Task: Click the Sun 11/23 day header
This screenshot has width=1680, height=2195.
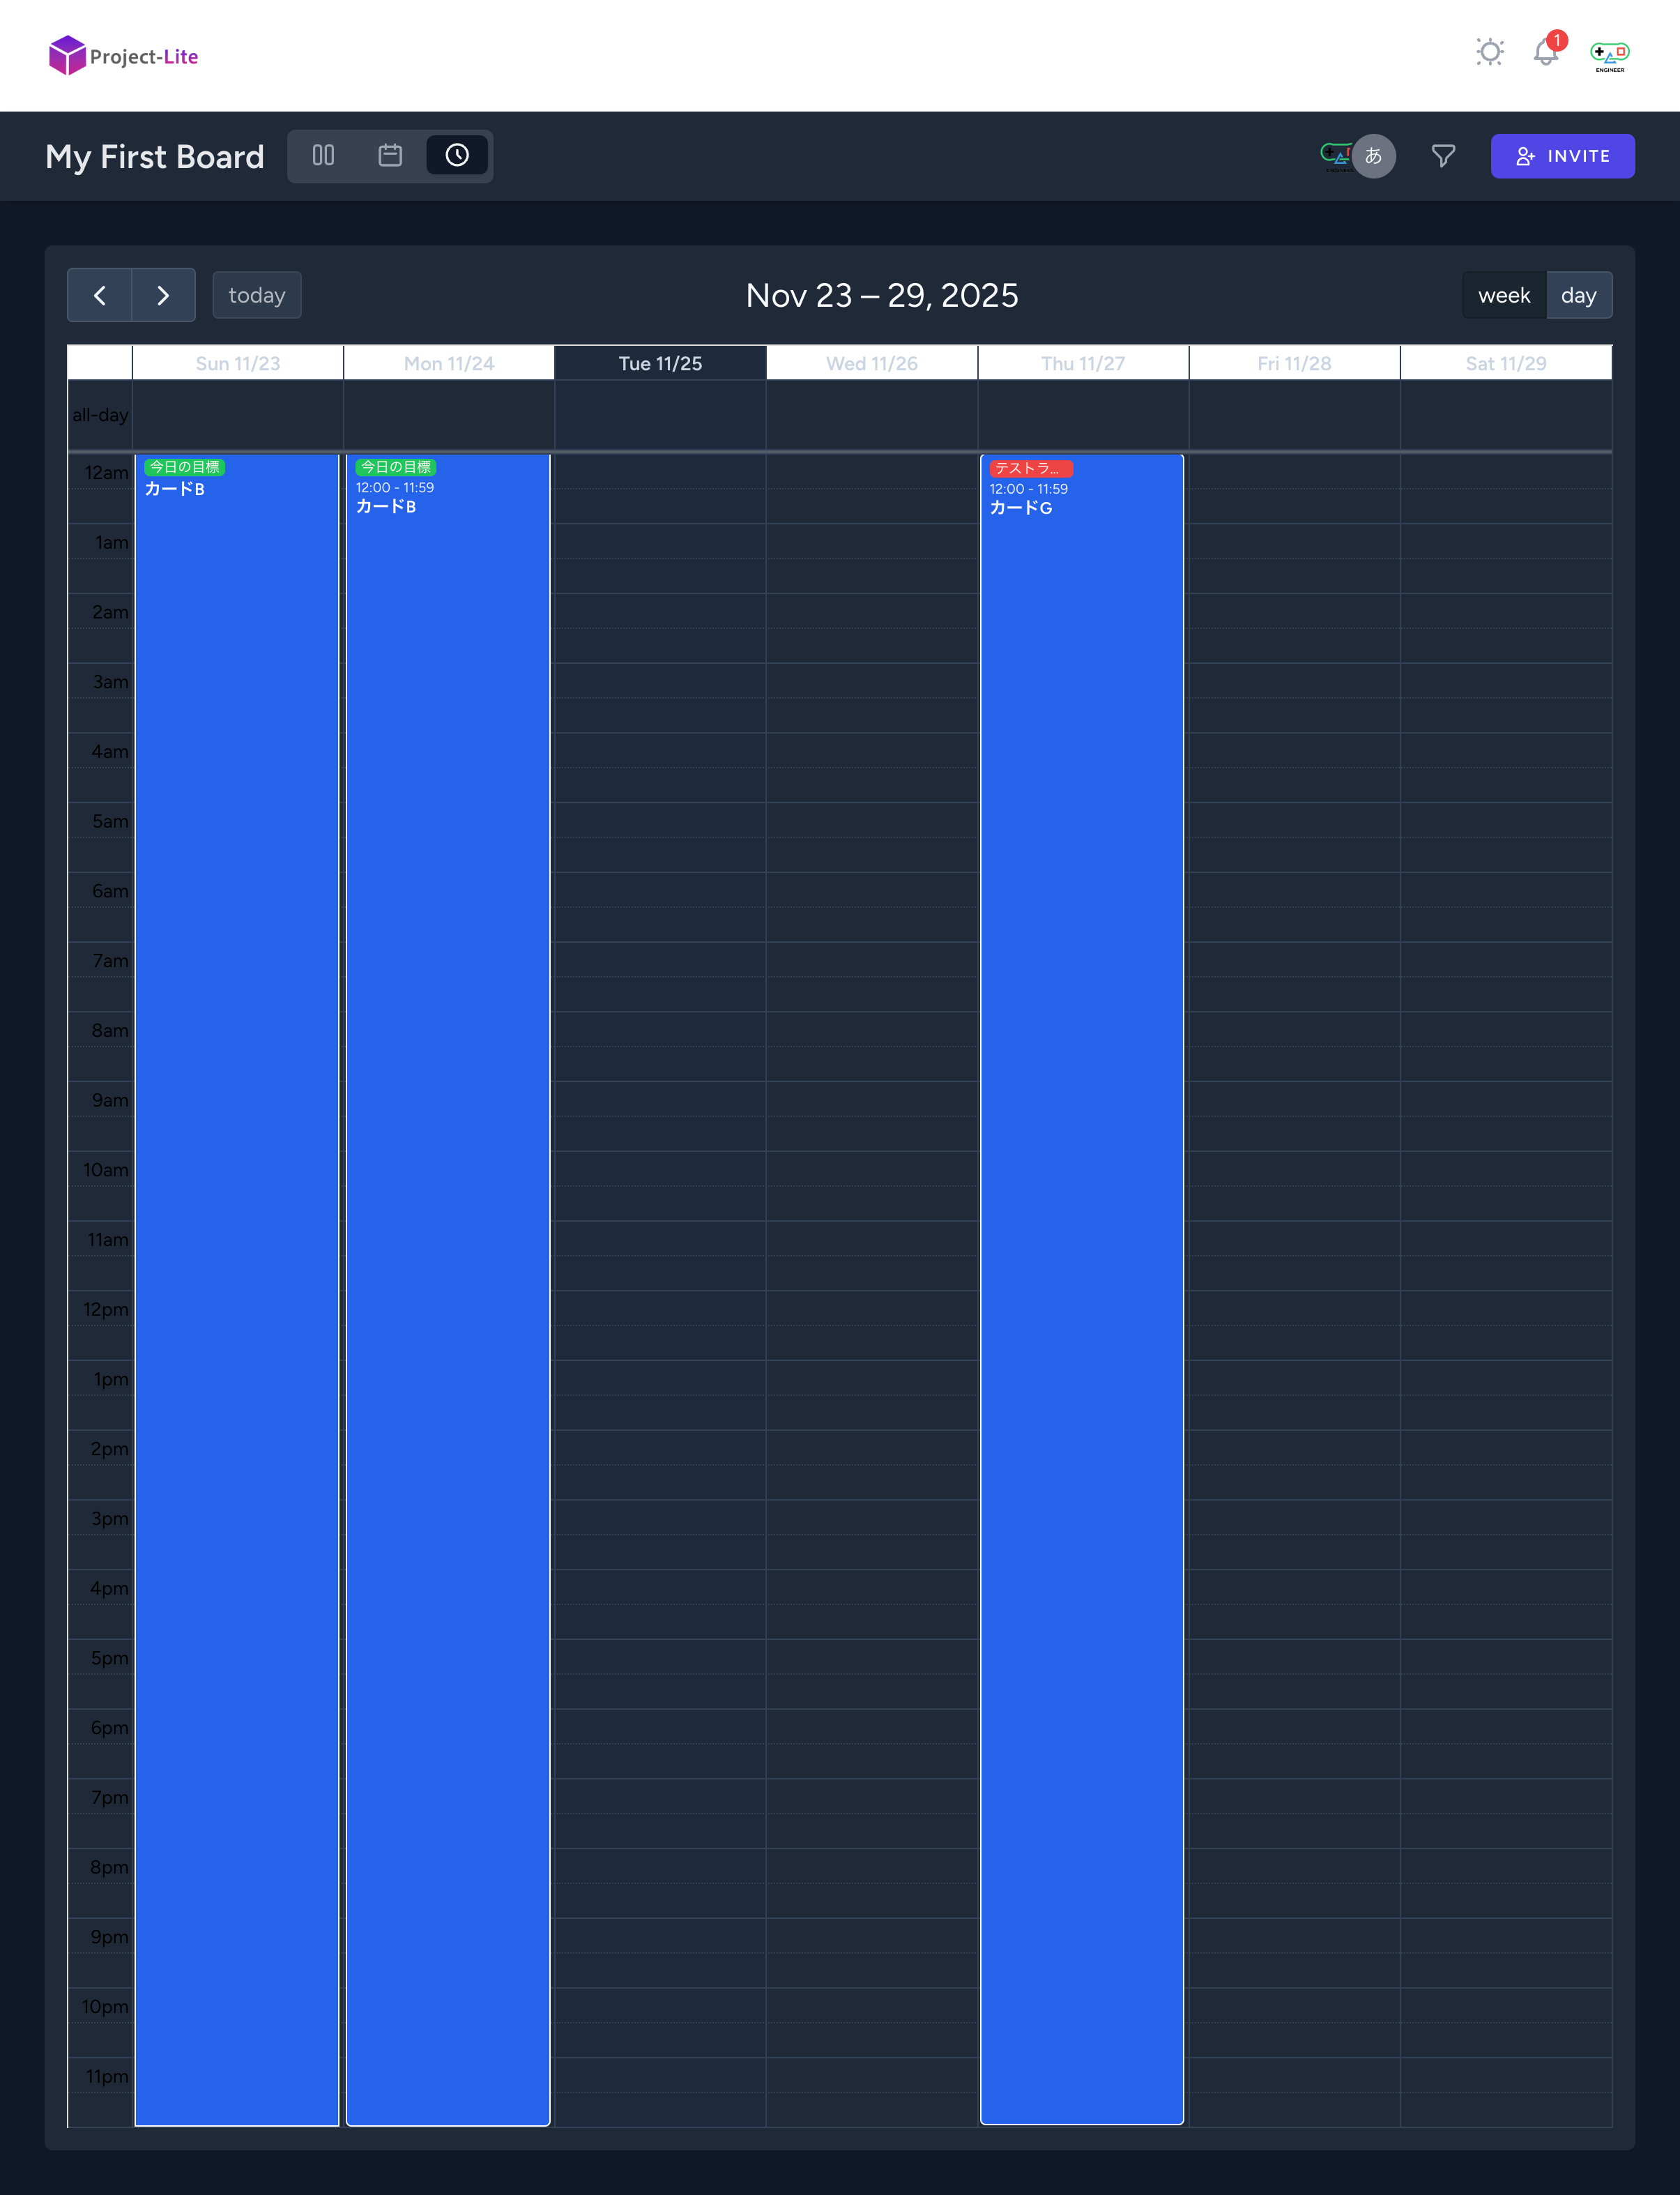Action: pos(237,362)
